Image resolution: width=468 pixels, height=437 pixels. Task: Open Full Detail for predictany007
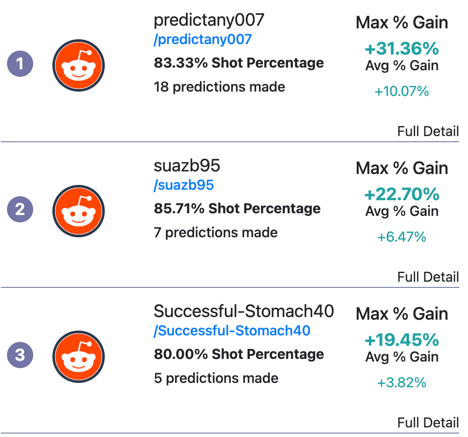[428, 131]
